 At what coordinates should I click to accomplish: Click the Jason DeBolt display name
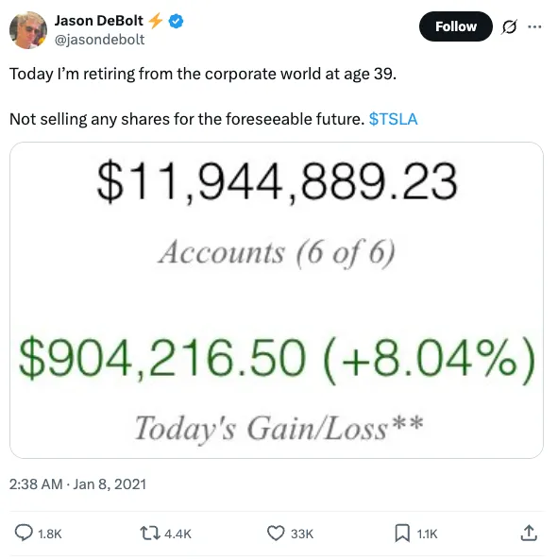(99, 21)
